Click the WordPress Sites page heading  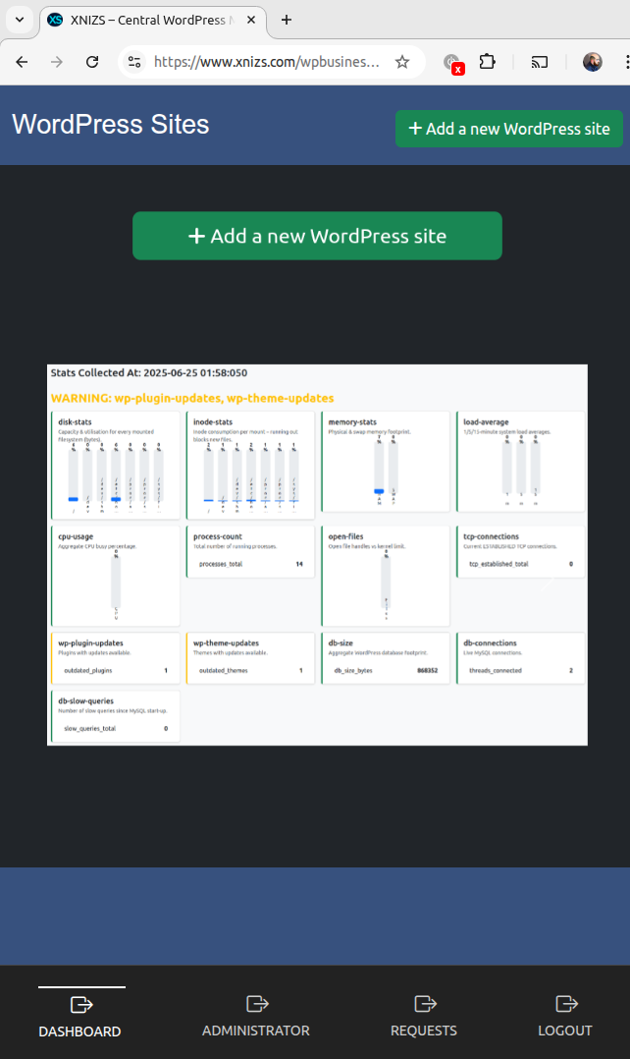click(x=111, y=124)
